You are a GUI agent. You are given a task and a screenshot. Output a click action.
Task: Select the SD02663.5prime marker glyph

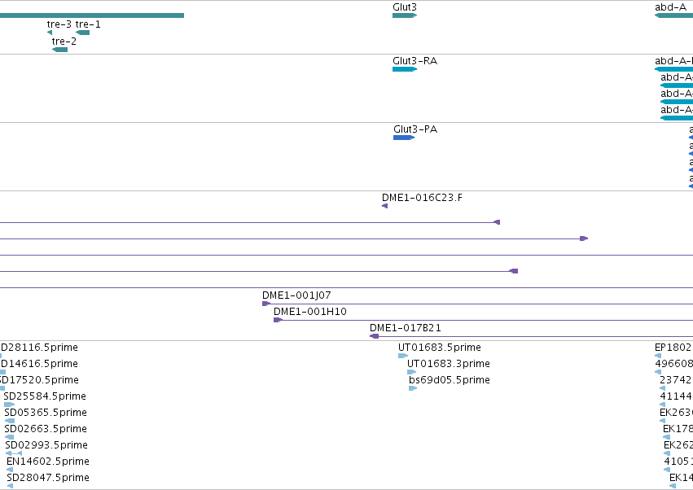[9, 437]
